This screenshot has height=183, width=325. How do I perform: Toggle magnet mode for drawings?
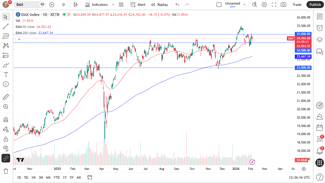pyautogui.click(x=6, y=120)
